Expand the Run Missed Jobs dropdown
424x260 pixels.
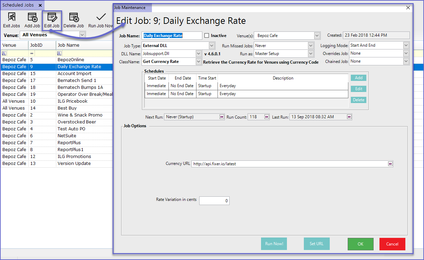click(x=311, y=46)
